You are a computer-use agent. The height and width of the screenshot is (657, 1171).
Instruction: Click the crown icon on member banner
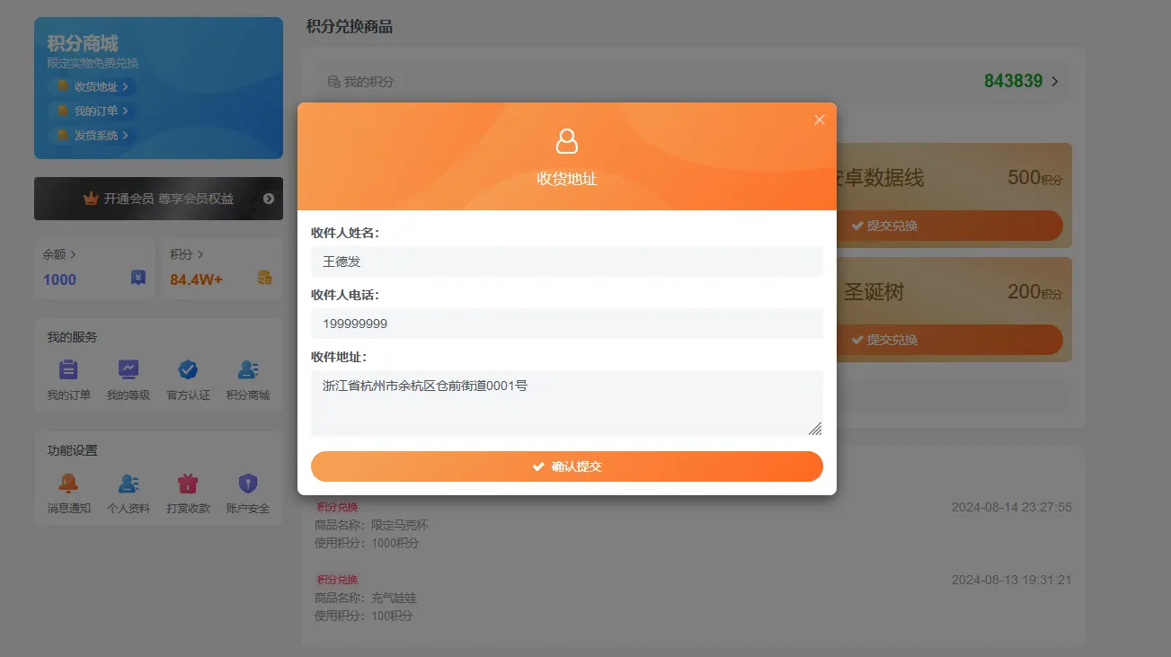[x=91, y=199]
